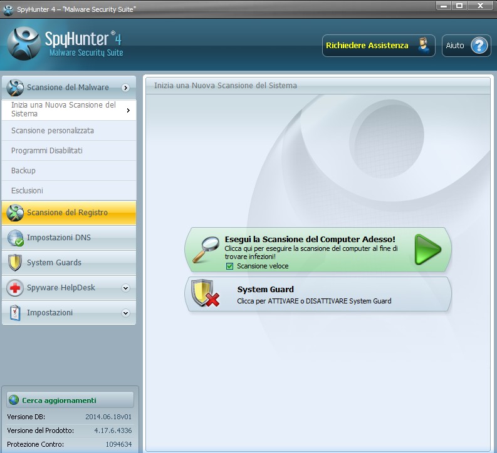This screenshot has width=497, height=453.
Task: Open System Guards section
Action: pos(69,263)
